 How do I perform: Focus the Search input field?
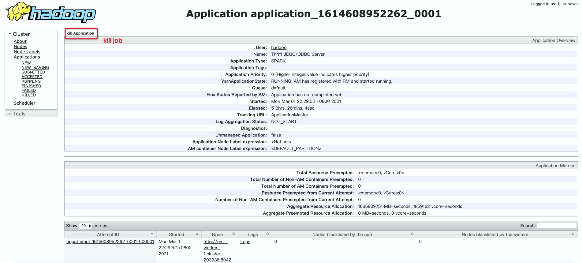[557, 226]
